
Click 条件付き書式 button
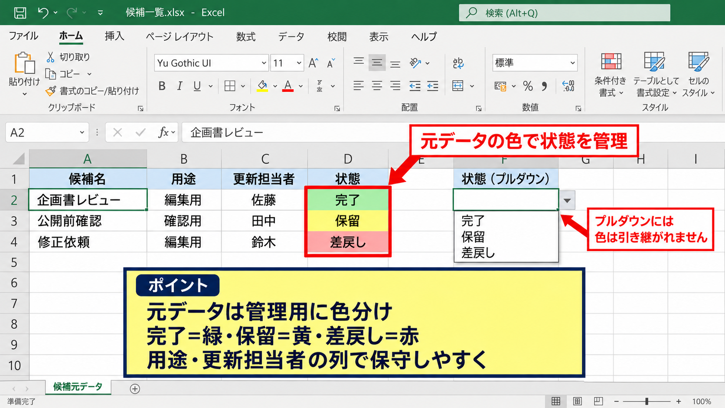611,75
